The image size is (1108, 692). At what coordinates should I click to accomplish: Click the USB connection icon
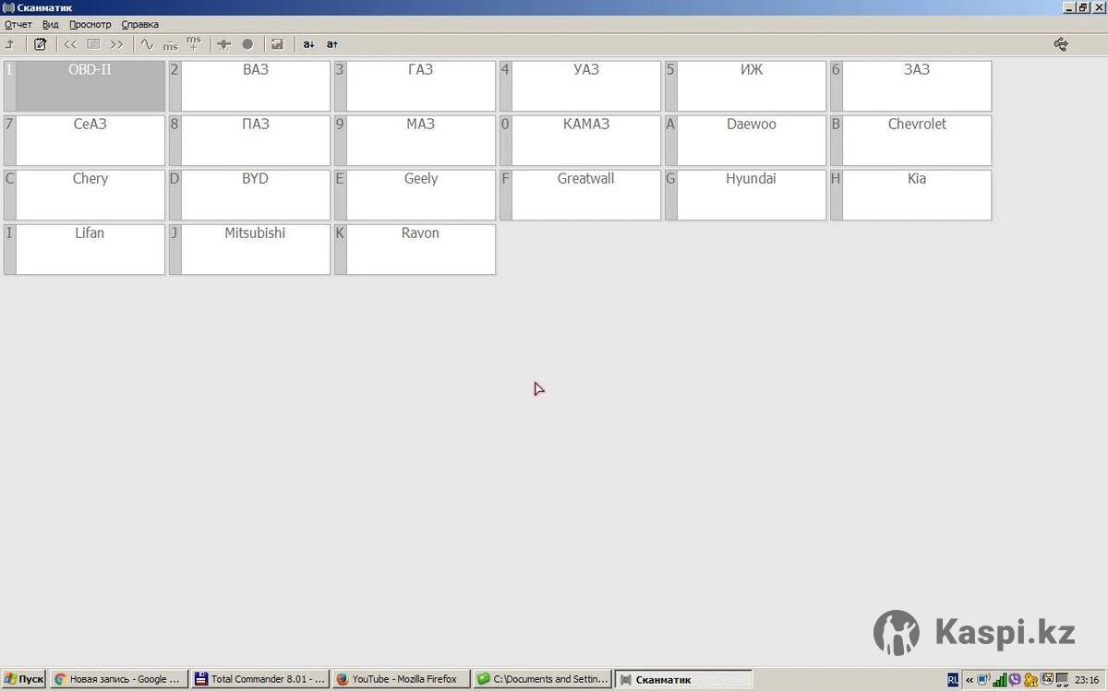pyautogui.click(x=1061, y=43)
